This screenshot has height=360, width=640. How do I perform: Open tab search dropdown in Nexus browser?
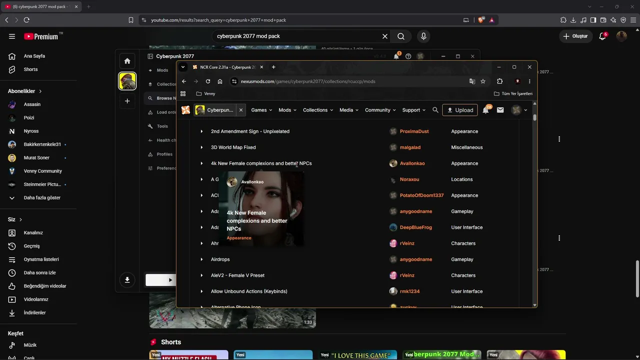(x=183, y=67)
